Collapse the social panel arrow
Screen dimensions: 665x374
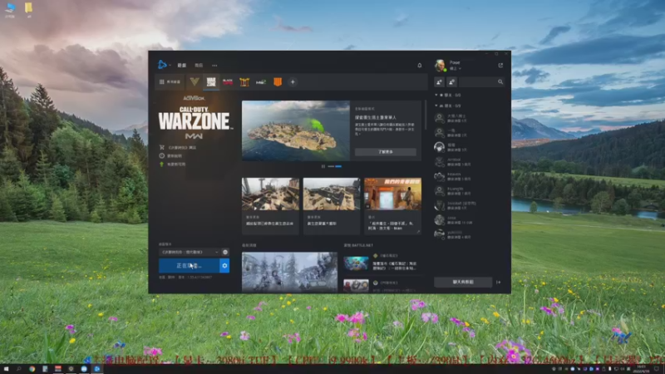(x=498, y=282)
